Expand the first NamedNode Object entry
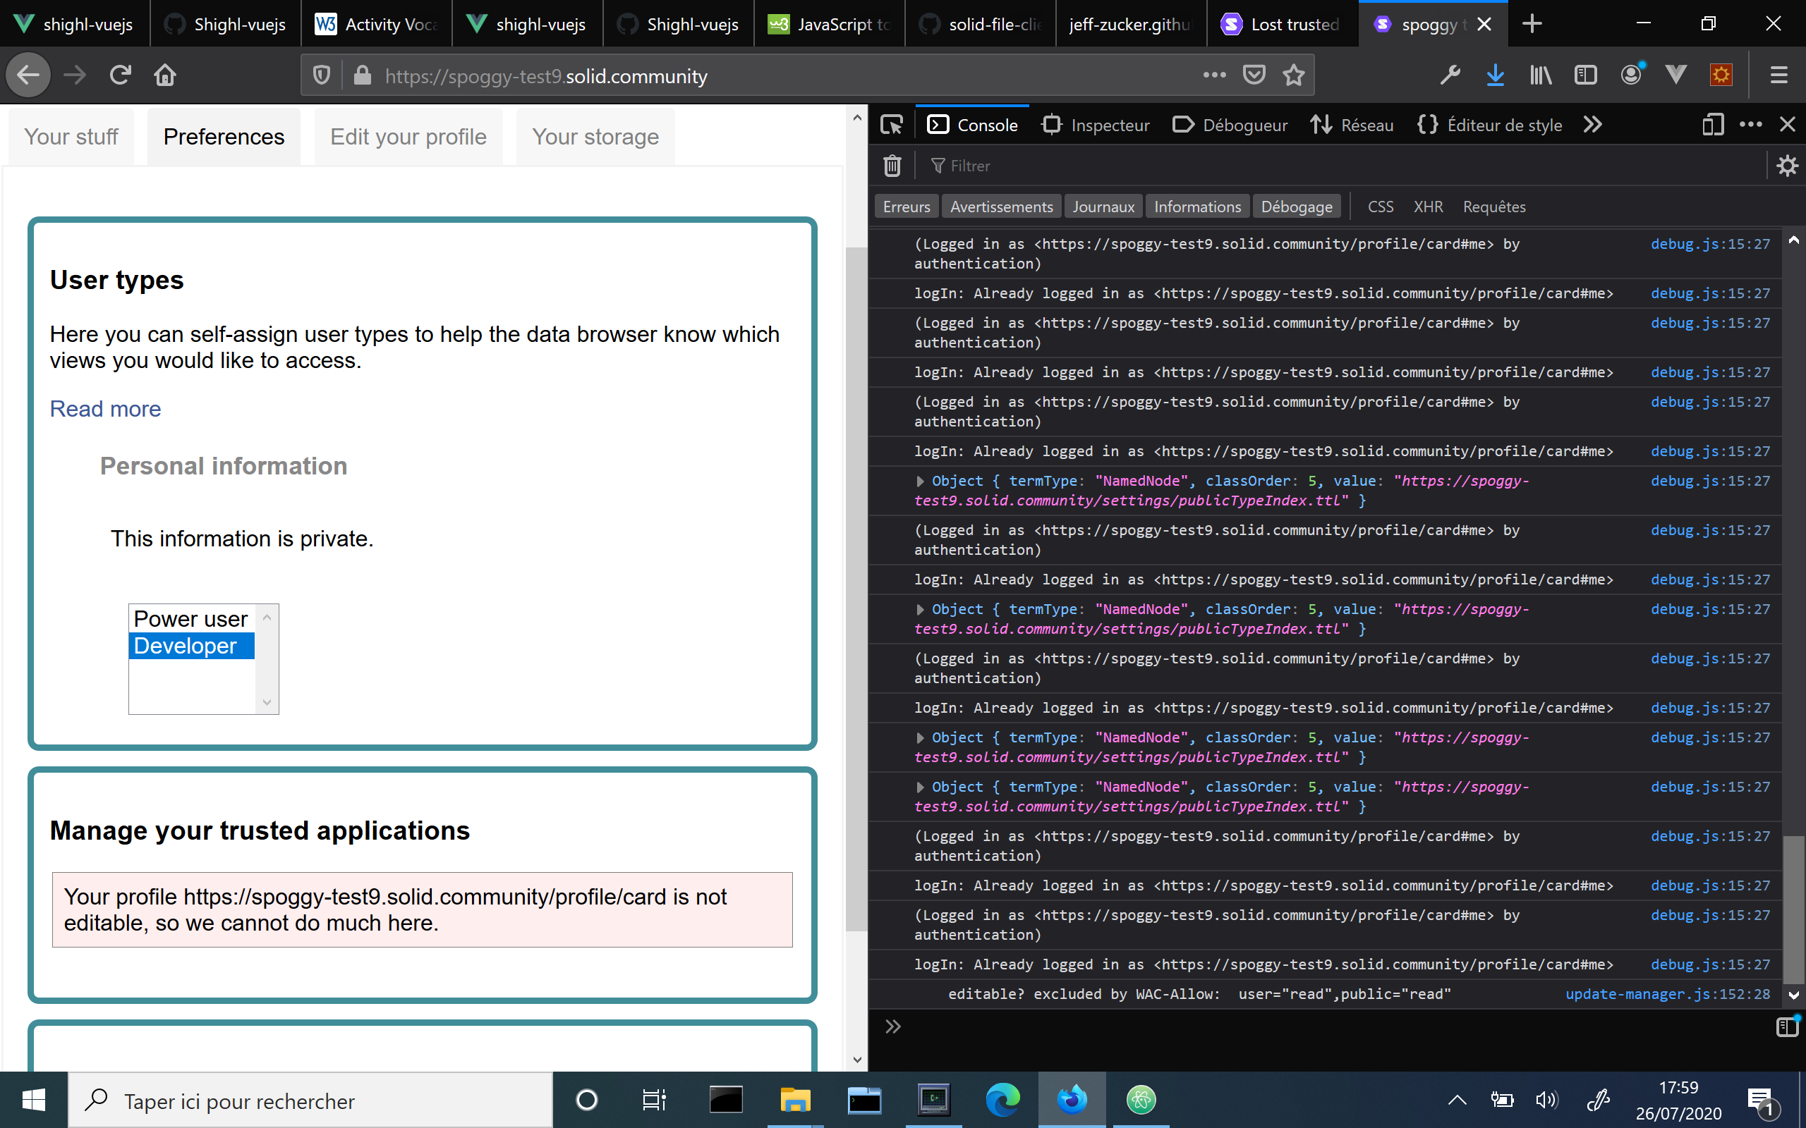The height and width of the screenshot is (1128, 1806). 920,482
